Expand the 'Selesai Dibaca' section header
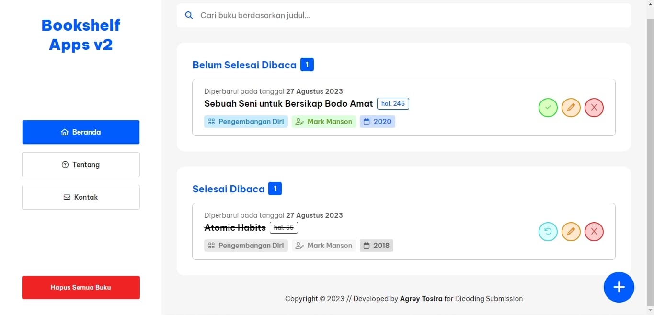The height and width of the screenshot is (315, 654). point(229,189)
